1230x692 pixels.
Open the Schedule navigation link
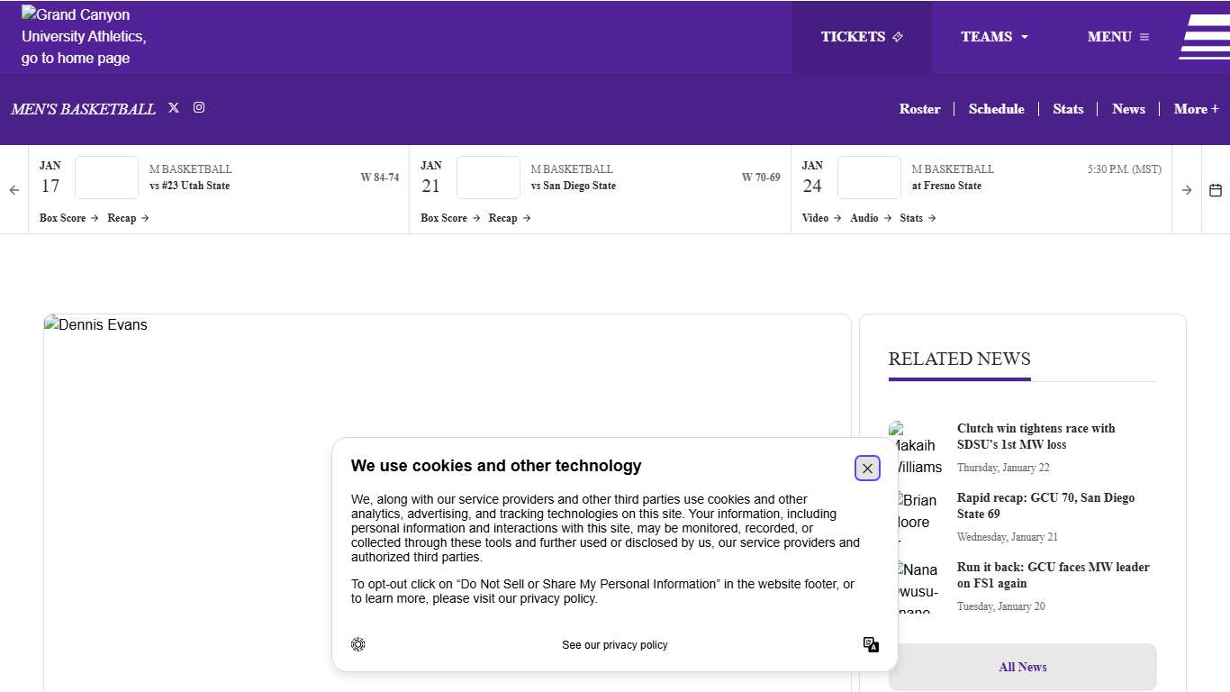tap(996, 109)
